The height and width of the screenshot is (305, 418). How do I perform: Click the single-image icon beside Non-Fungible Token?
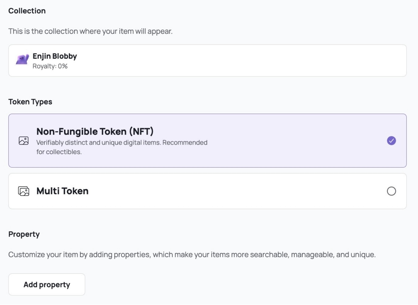[x=24, y=141]
